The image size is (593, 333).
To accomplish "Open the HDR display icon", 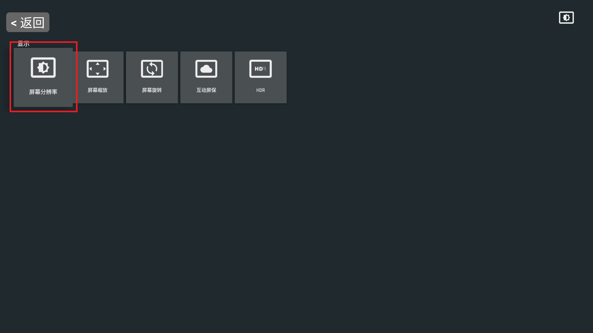I will pyautogui.click(x=261, y=69).
